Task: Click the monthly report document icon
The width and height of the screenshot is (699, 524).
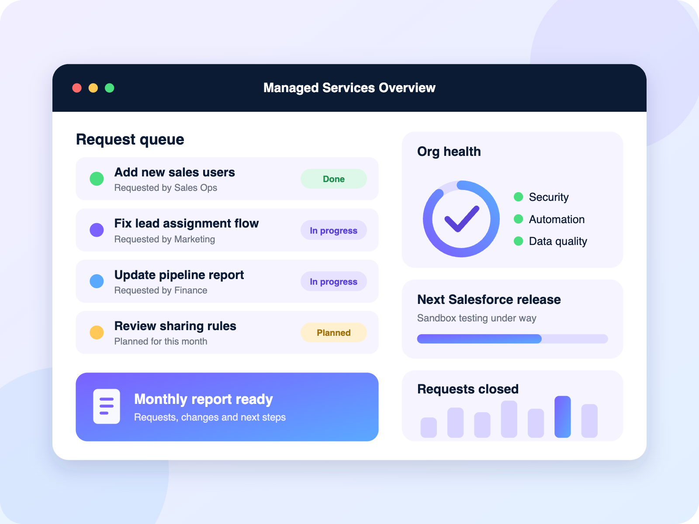Action: point(107,406)
